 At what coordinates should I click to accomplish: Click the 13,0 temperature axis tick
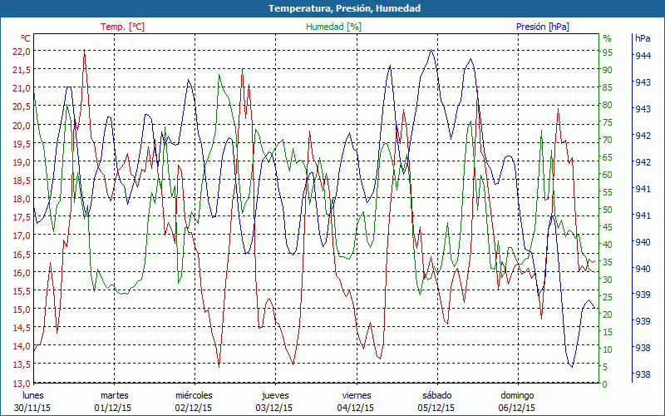pos(21,384)
